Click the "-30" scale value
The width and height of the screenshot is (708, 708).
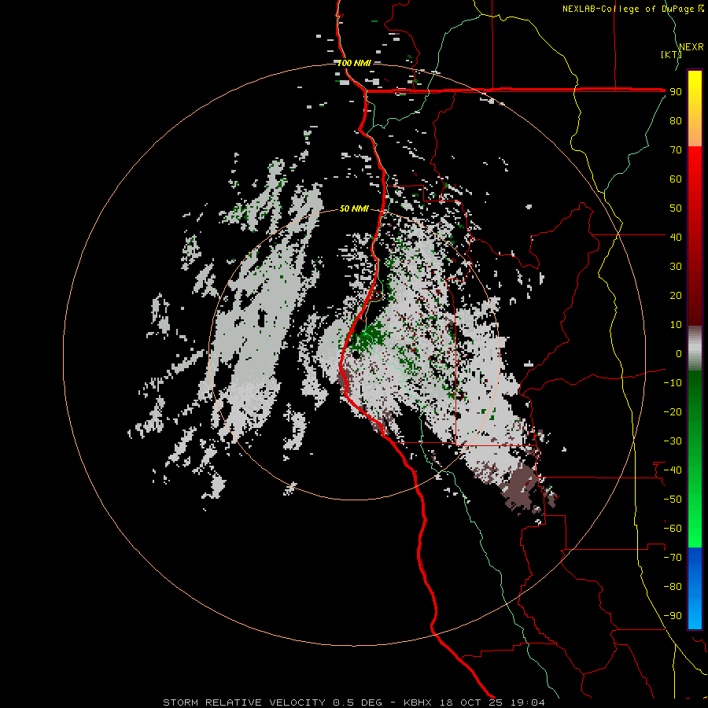(673, 441)
